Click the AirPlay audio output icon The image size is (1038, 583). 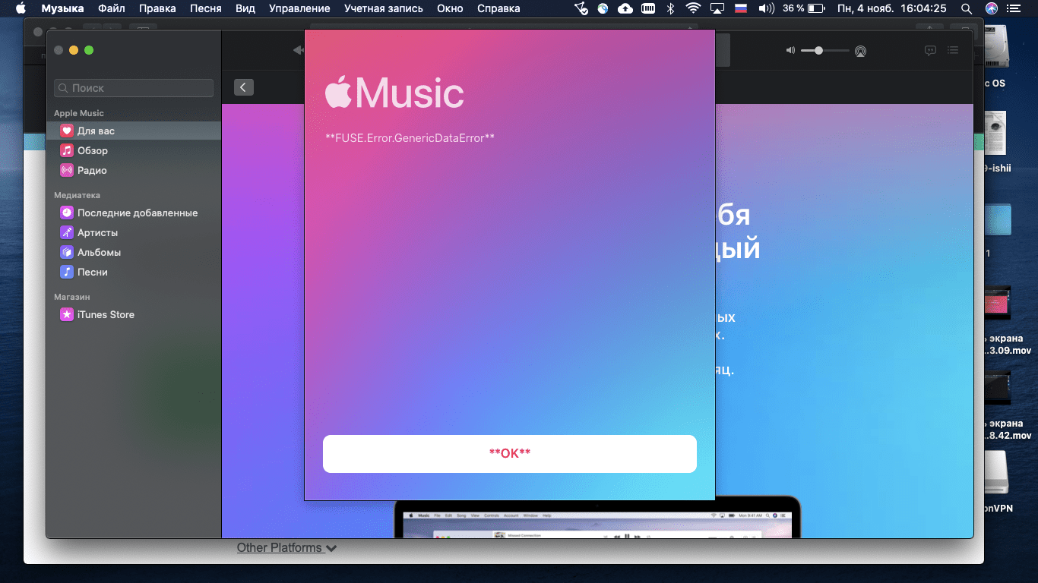(860, 51)
